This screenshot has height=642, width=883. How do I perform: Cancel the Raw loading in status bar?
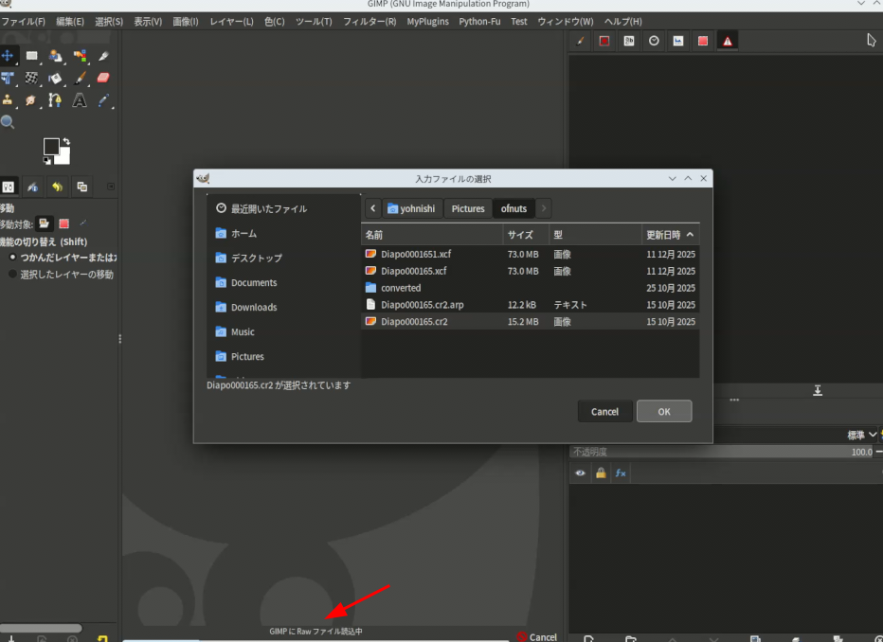pyautogui.click(x=537, y=636)
